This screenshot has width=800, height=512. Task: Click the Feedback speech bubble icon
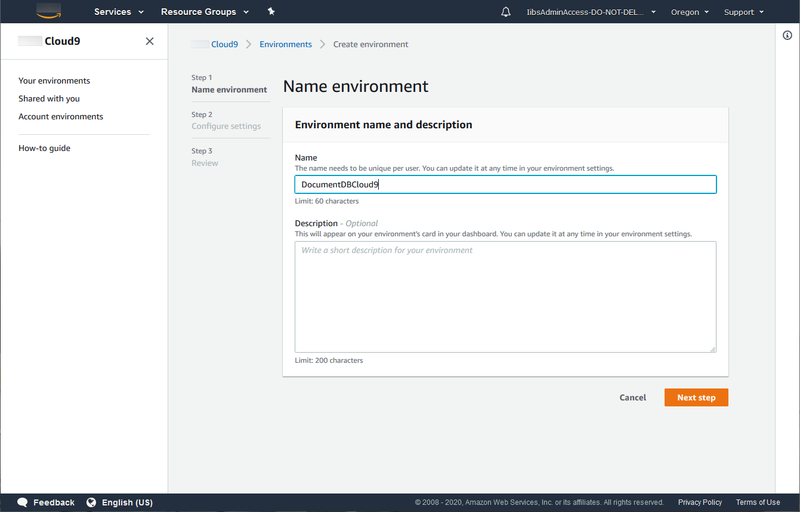coord(23,502)
